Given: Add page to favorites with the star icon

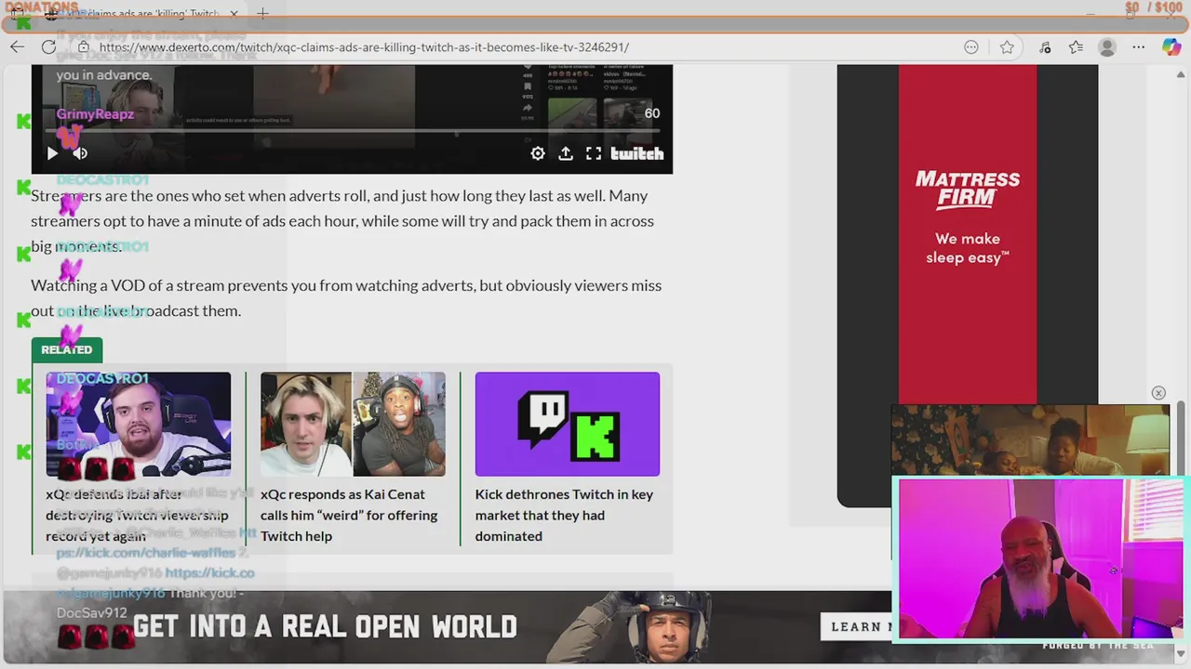Looking at the screenshot, I should (x=1007, y=46).
